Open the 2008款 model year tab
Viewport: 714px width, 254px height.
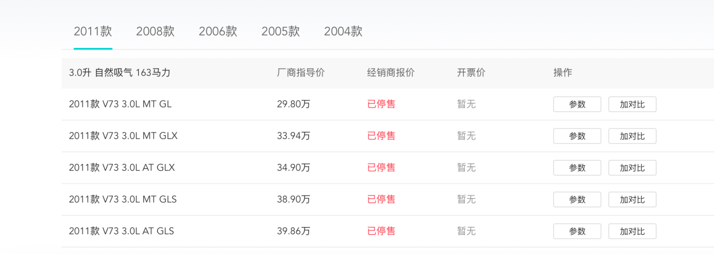[155, 32]
